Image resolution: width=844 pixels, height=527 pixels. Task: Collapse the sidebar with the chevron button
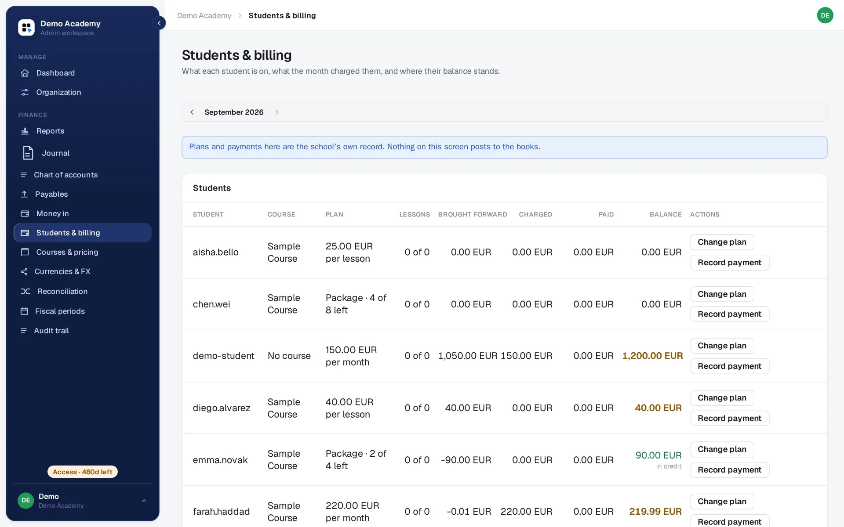tap(159, 23)
